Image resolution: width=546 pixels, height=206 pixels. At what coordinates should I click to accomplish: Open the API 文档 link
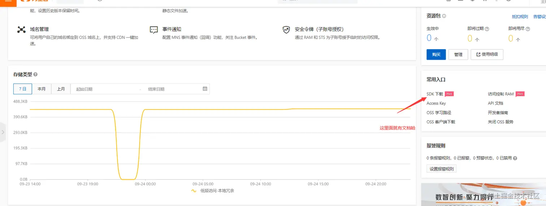pos(495,103)
